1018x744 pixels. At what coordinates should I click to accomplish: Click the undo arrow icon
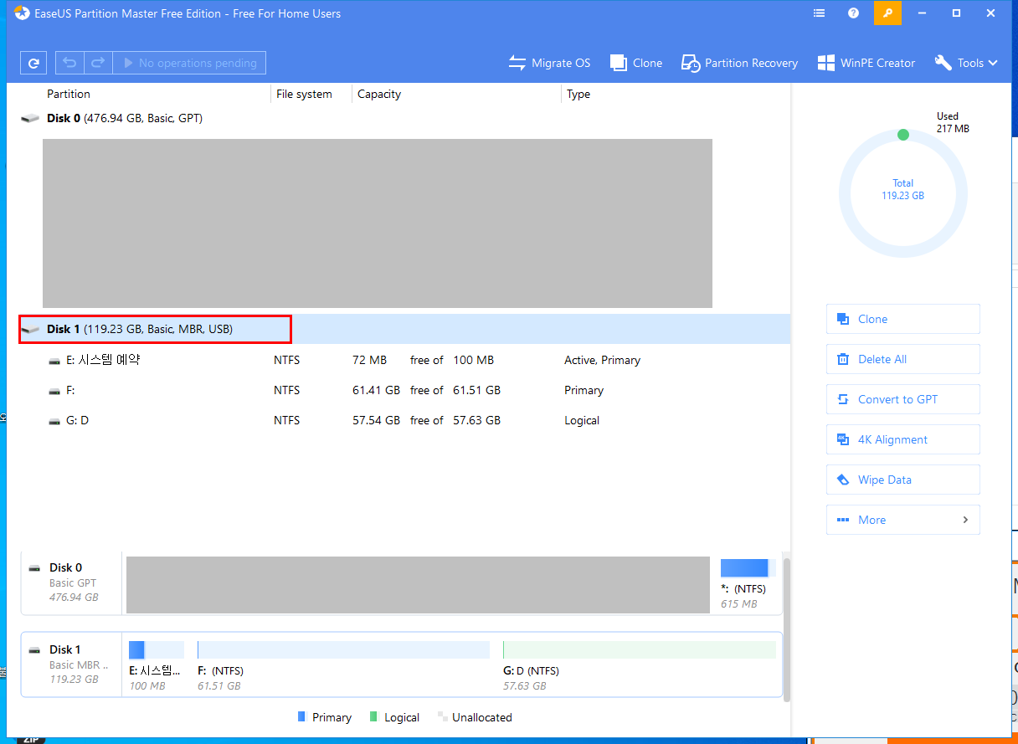click(69, 63)
